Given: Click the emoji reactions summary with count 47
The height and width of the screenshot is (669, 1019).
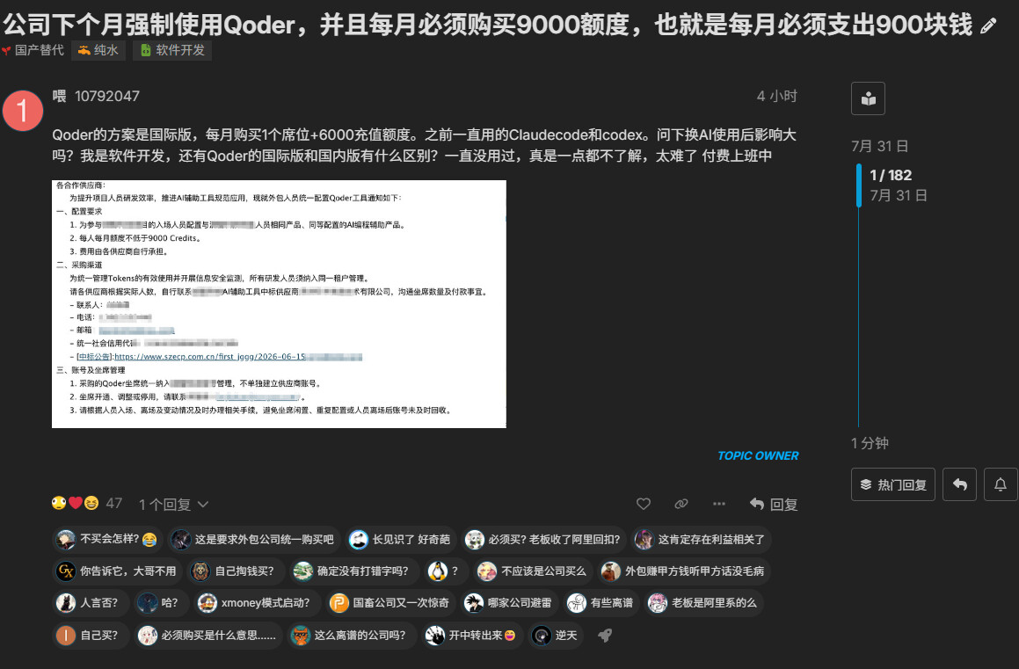Looking at the screenshot, I should click(86, 504).
